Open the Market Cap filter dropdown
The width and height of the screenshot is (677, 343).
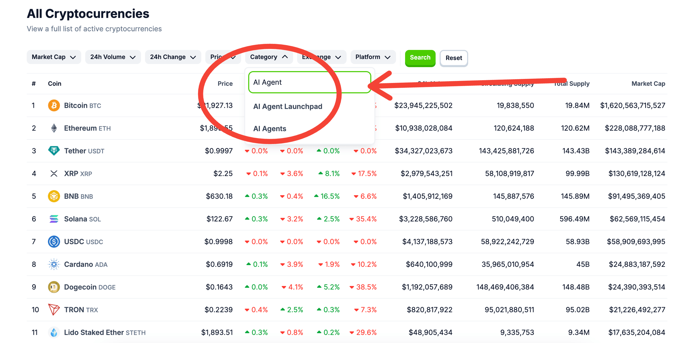54,57
